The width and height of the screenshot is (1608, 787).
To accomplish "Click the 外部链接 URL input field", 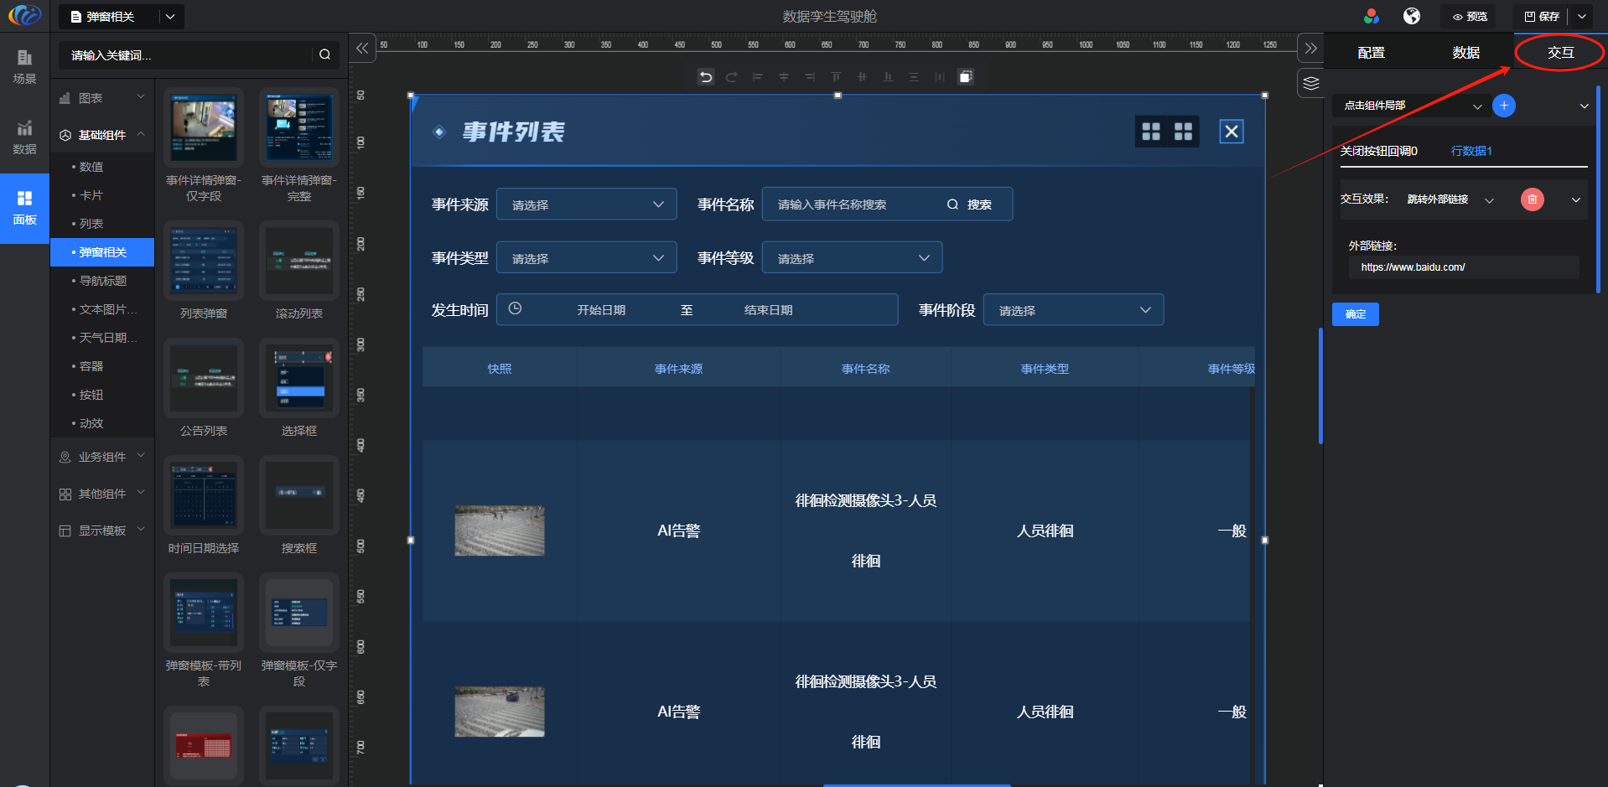I will coord(1463,267).
